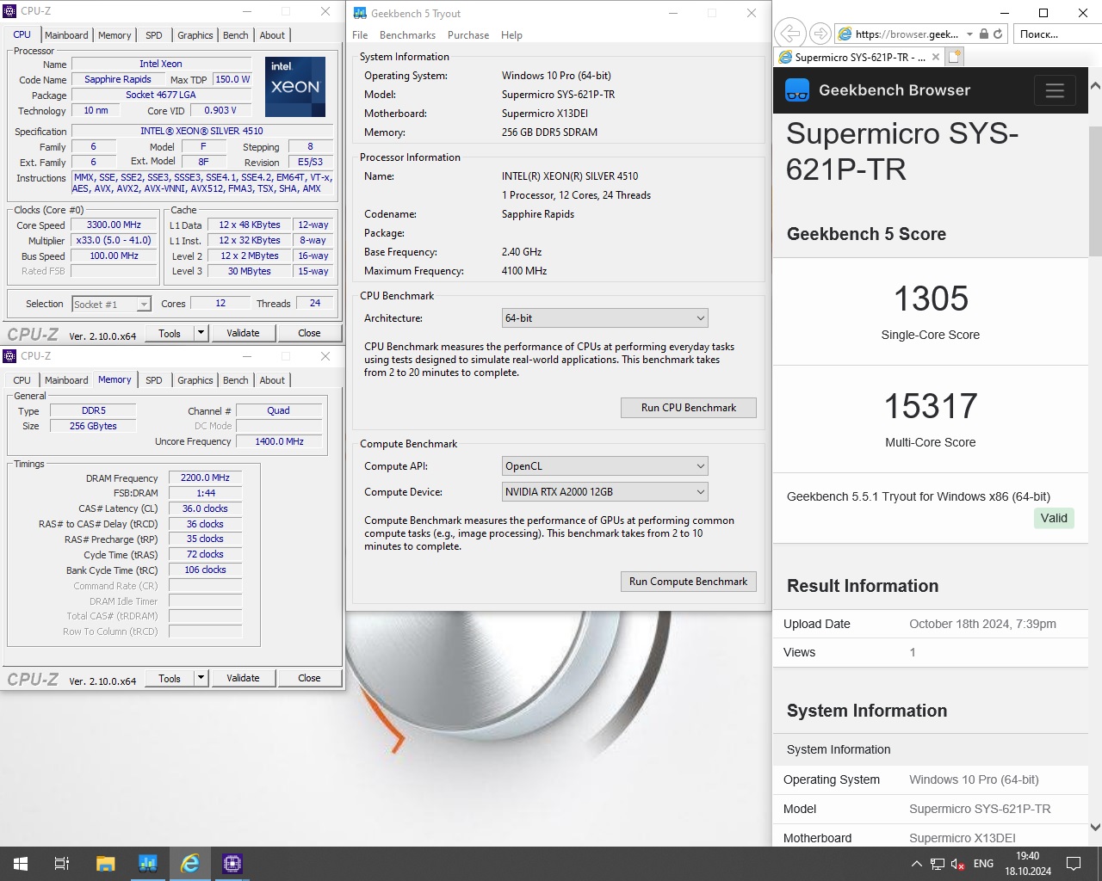Click Validate in top CPU-Z window
Screen dimensions: 1102x881
tap(243, 333)
